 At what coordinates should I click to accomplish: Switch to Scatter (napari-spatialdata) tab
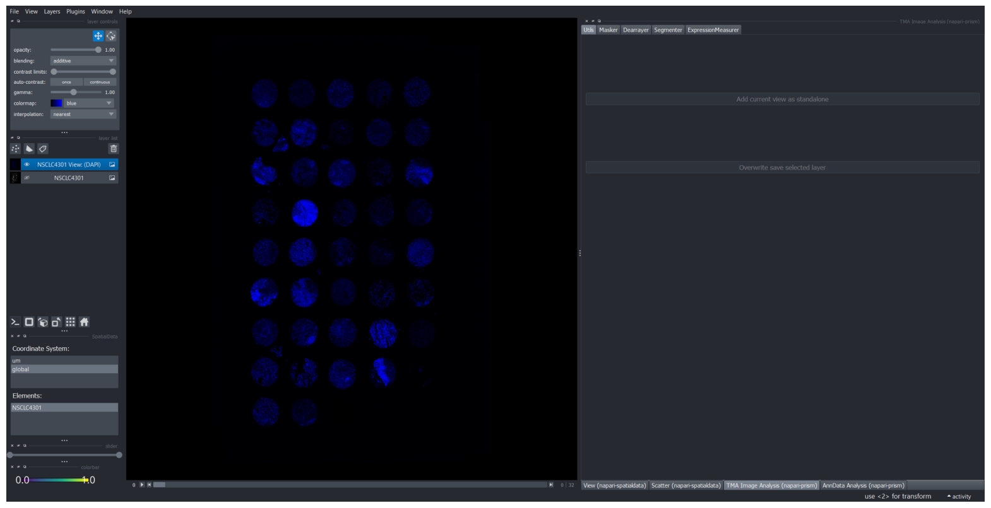(x=686, y=485)
